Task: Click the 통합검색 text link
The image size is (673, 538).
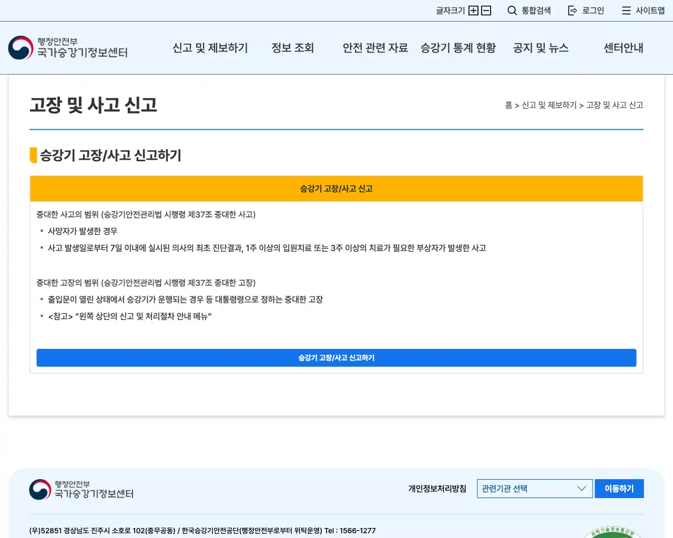Action: pos(536,11)
